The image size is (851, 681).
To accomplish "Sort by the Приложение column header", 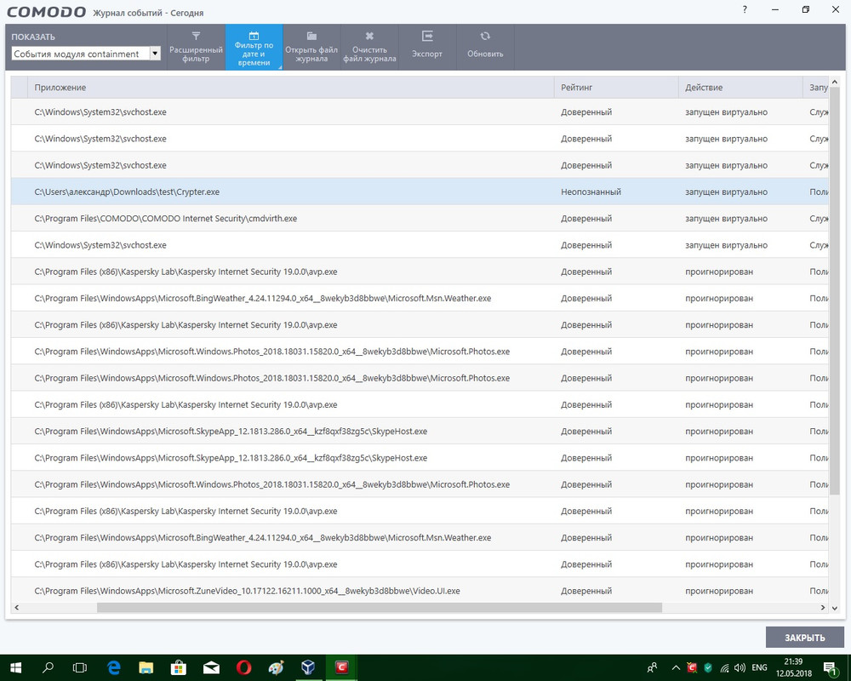I will tap(291, 88).
